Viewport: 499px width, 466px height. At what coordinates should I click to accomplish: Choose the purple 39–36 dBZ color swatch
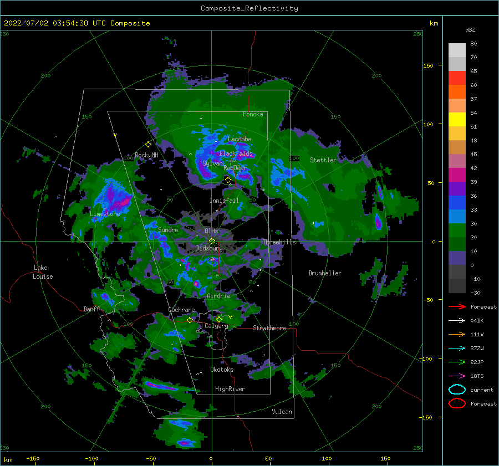point(457,189)
